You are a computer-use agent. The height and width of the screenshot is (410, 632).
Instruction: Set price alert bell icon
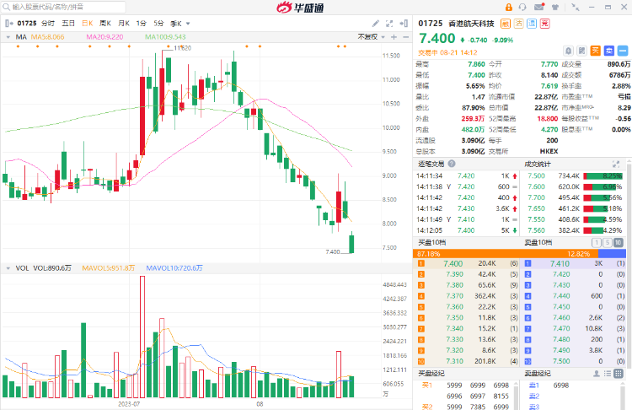tap(568, 51)
